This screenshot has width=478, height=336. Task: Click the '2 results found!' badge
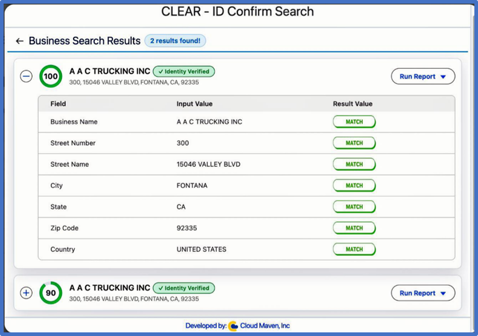[175, 41]
